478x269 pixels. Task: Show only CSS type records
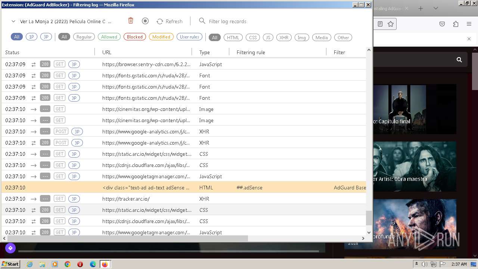click(253, 37)
